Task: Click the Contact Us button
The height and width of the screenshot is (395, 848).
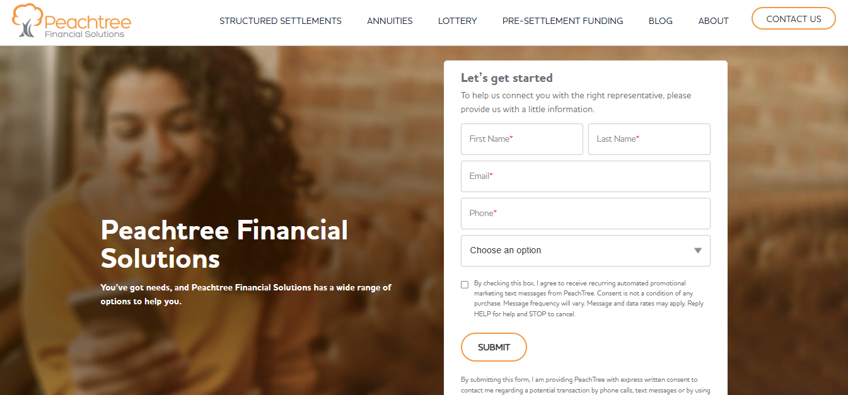Action: point(793,19)
